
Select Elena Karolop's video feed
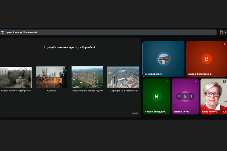(213, 96)
